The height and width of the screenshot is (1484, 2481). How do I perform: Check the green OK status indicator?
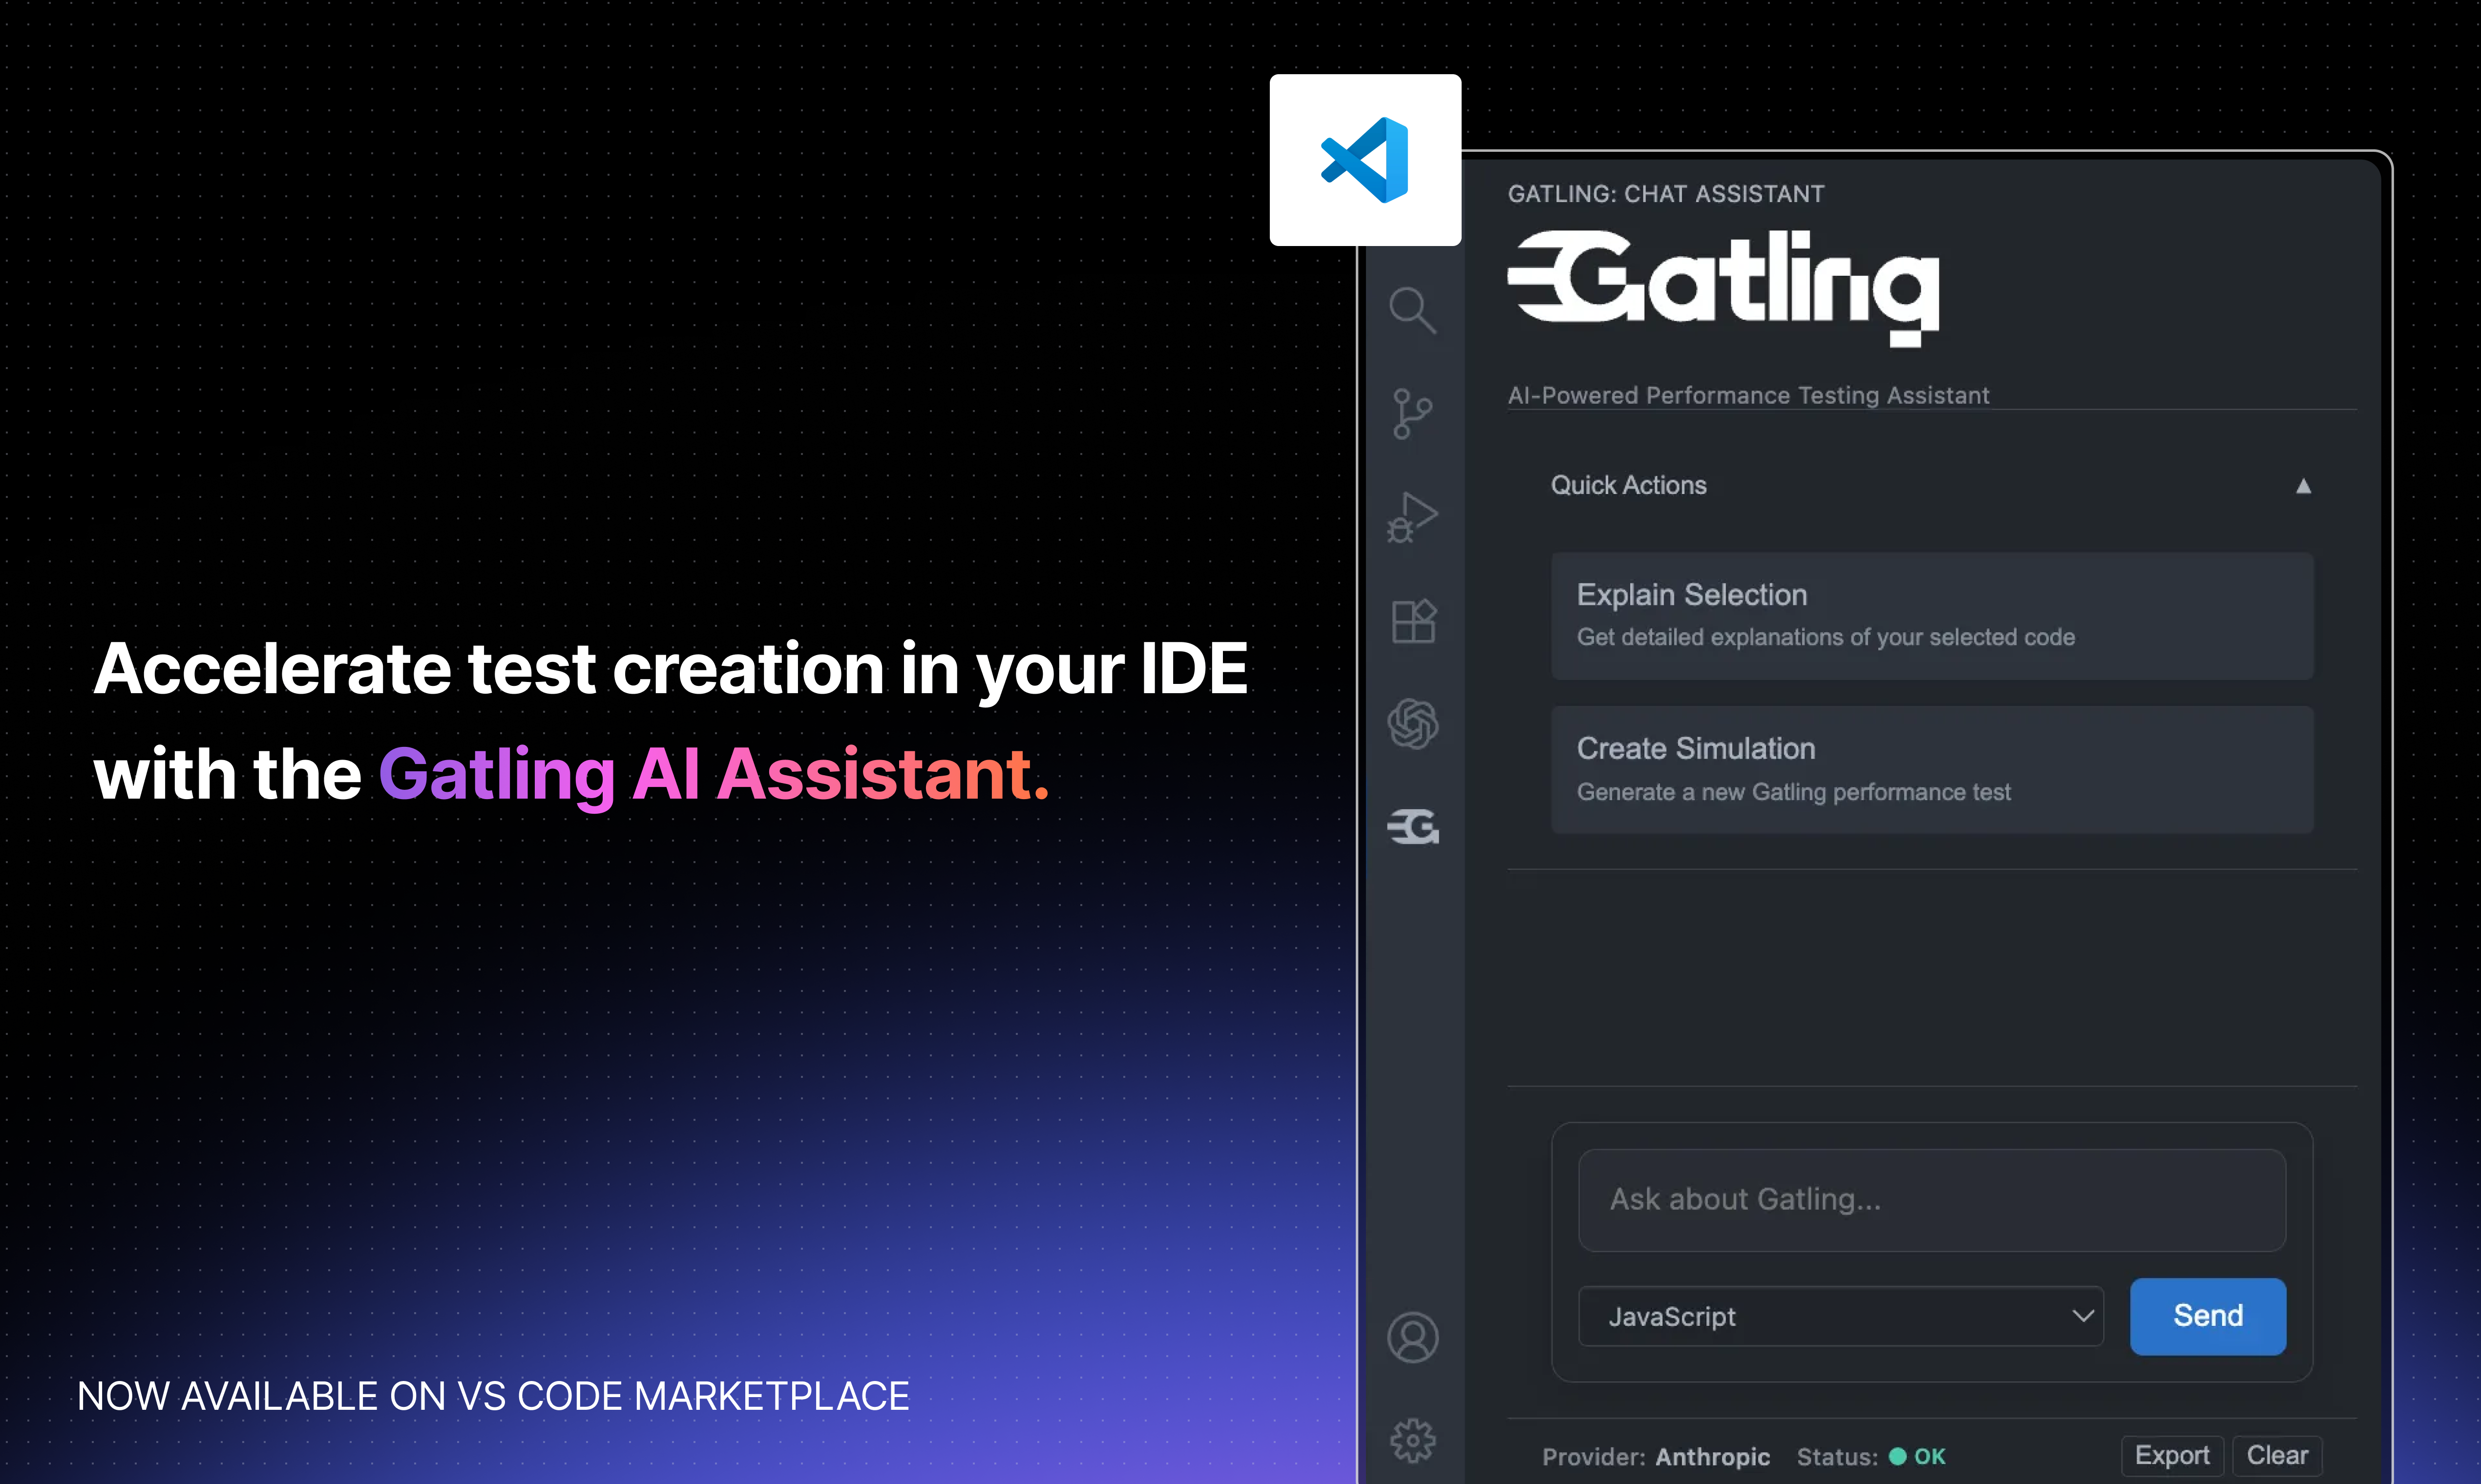pyautogui.click(x=1899, y=1457)
